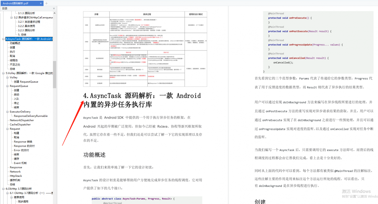378x204 pixels.
Task: Collapse the 6.OkHttp 3.7源码分析 node
Action: click(3, 189)
